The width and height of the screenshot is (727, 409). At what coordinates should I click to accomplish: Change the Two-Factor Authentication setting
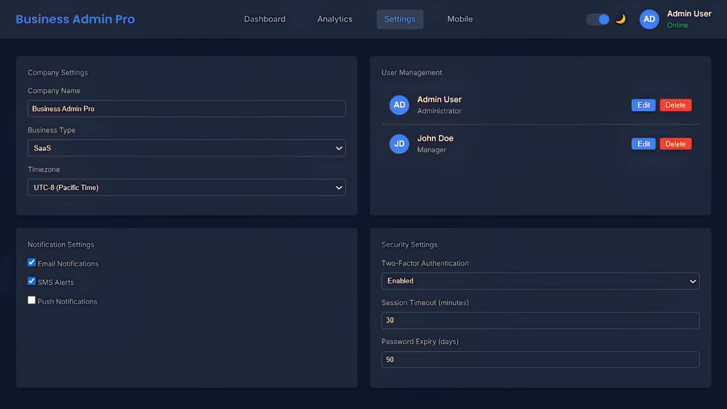point(540,281)
